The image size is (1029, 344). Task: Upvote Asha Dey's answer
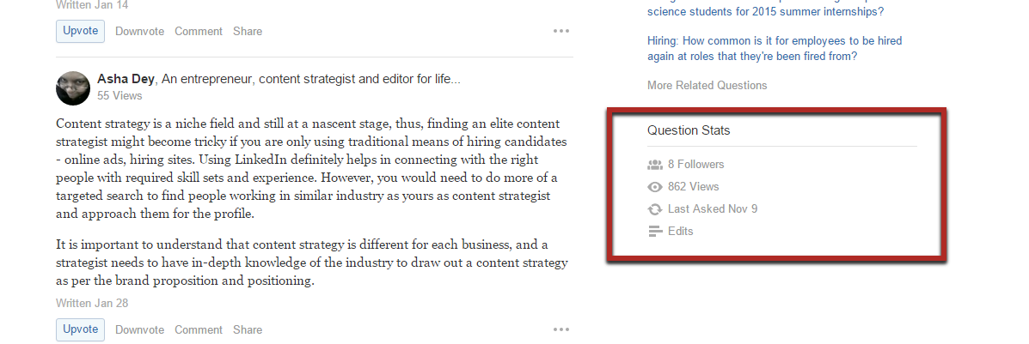(x=81, y=329)
